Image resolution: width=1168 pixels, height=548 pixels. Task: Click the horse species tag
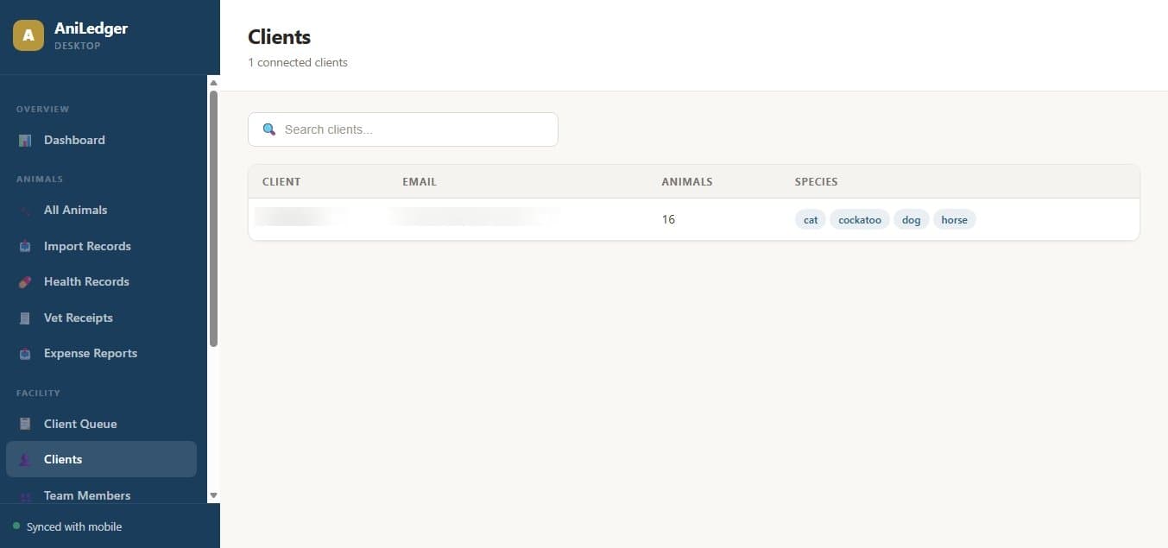tap(954, 219)
